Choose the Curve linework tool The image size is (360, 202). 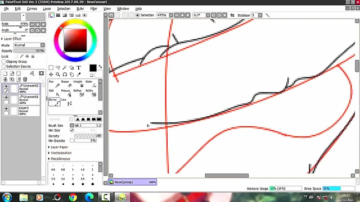(55, 102)
